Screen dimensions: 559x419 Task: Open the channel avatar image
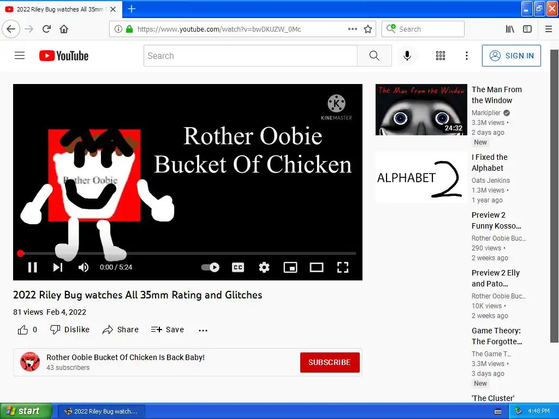click(30, 362)
